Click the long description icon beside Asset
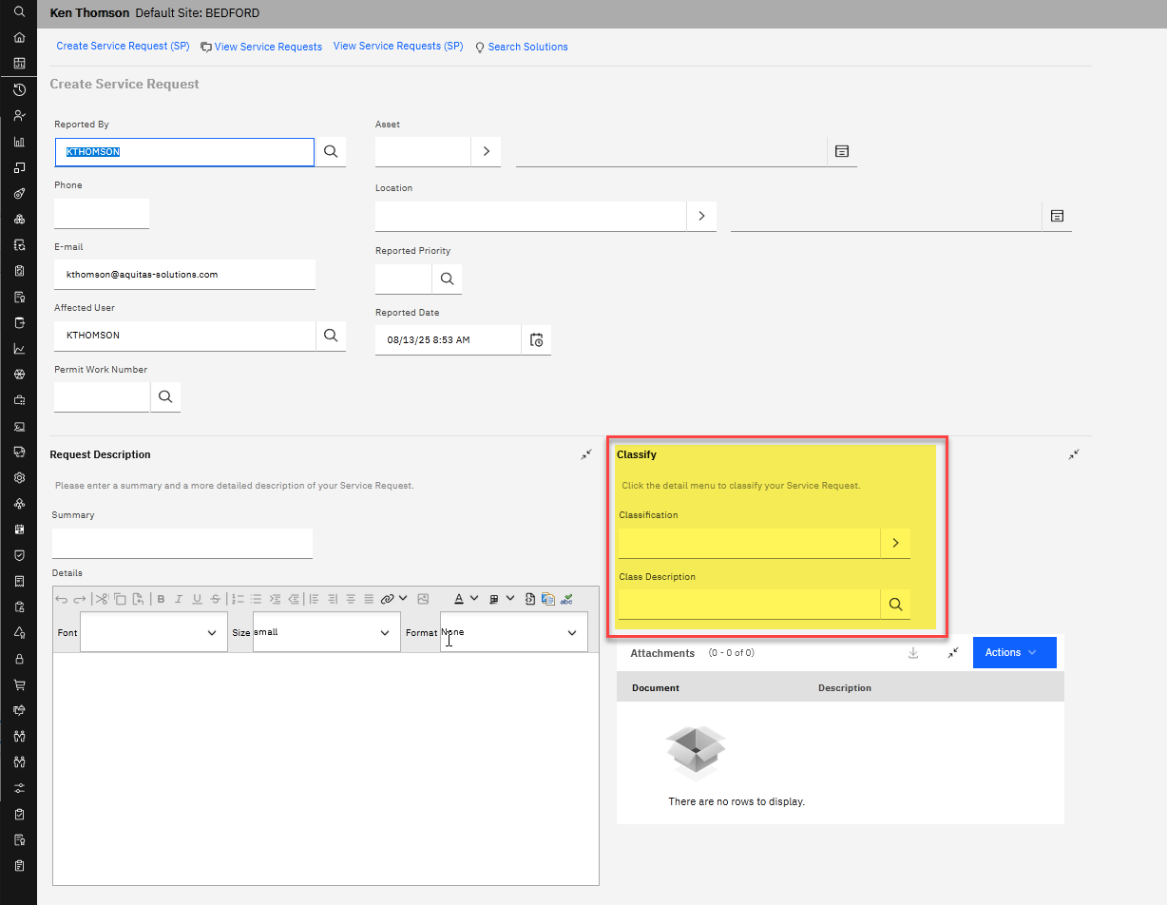1167x905 pixels. coord(842,151)
